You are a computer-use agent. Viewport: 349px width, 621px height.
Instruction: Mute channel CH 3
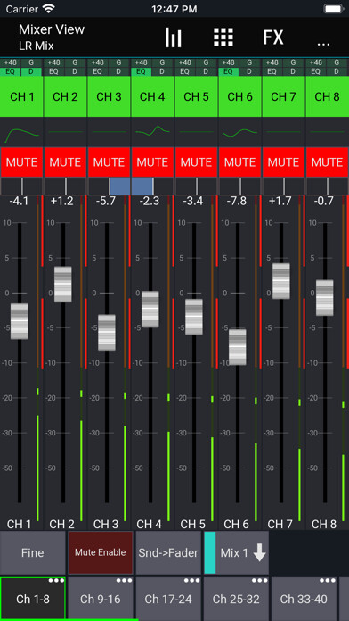110,162
